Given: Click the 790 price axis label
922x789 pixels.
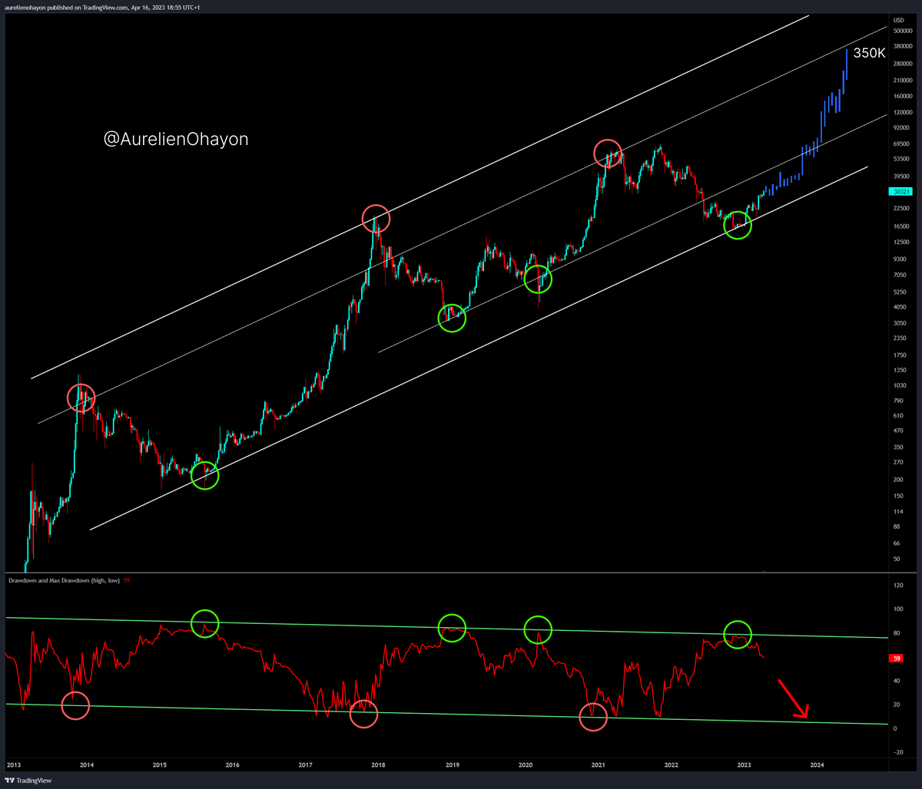Looking at the screenshot, I should pos(898,400).
